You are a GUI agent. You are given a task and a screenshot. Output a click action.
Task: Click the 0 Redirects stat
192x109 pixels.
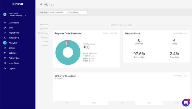pos(139,41)
